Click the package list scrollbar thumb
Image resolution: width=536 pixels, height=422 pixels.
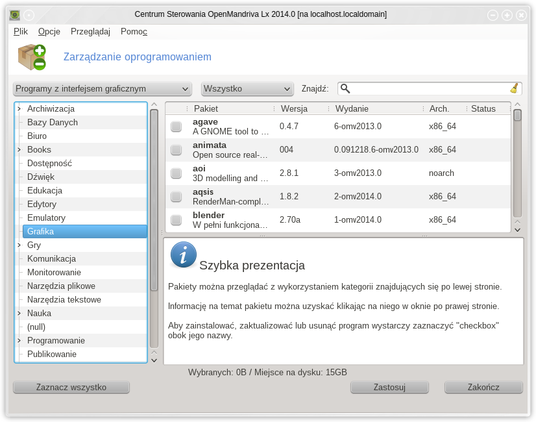point(518,115)
